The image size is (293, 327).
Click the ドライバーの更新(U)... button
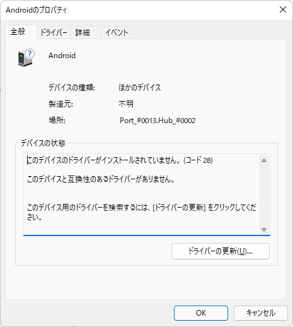[221, 251]
